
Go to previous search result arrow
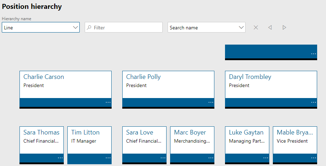[270, 28]
